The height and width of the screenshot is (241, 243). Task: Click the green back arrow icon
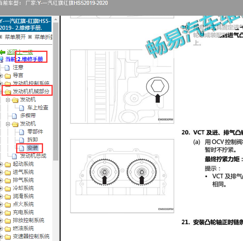(2, 52)
